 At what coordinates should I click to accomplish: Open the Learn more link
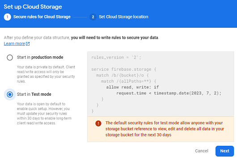[x=14, y=43]
